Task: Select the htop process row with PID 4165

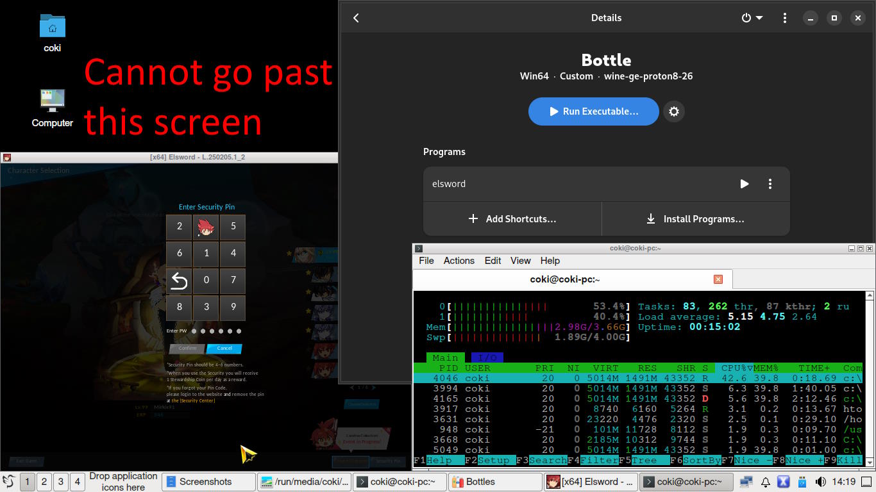Action: [x=638, y=398]
